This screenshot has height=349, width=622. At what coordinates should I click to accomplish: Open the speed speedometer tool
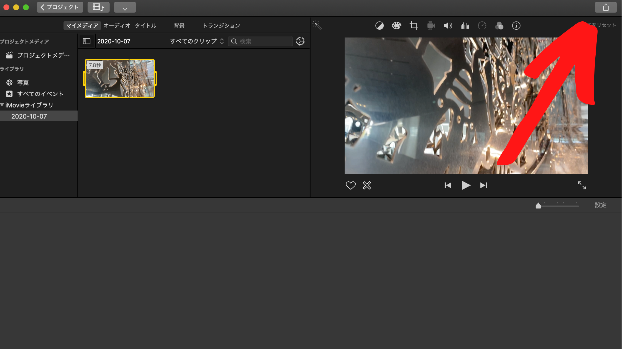pyautogui.click(x=482, y=26)
